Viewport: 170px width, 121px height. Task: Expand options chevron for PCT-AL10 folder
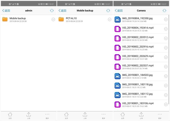[109, 19]
